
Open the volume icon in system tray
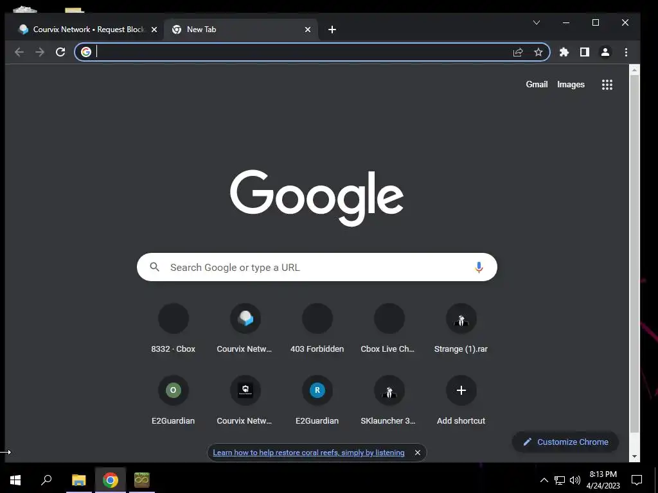click(575, 480)
